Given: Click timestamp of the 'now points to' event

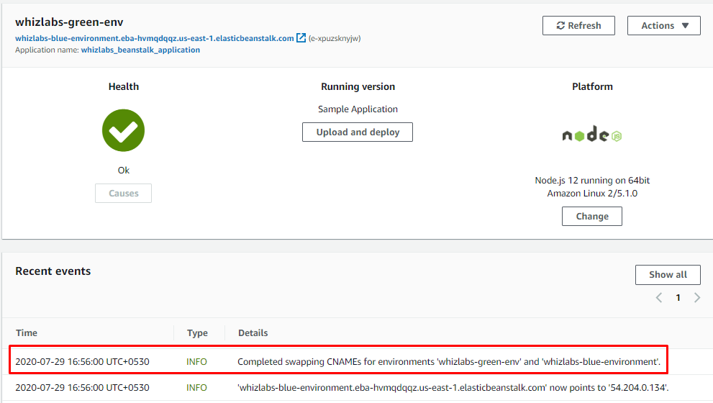Looking at the screenshot, I should 82,388.
